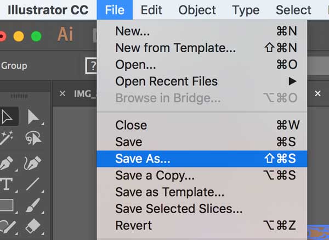This screenshot has height=240, width=329.
Task: Select the Selection arrow tool
Action: 8,116
